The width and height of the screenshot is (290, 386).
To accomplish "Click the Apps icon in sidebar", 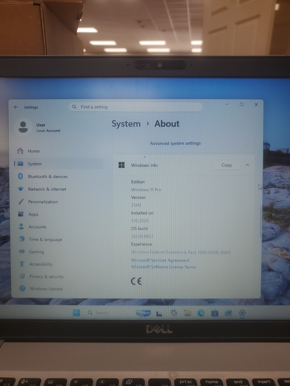I will coord(21,214).
